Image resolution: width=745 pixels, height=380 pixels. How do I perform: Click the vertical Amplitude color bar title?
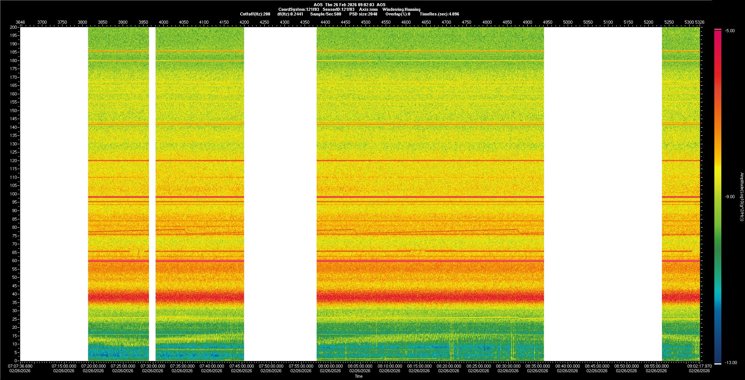tap(742, 197)
